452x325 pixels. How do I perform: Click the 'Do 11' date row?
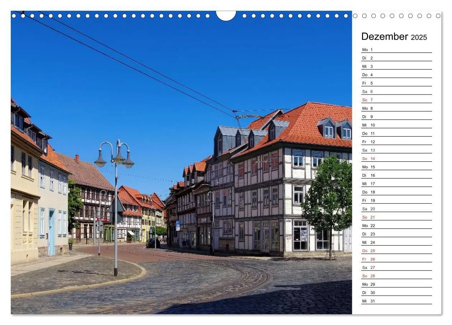click(x=396, y=134)
